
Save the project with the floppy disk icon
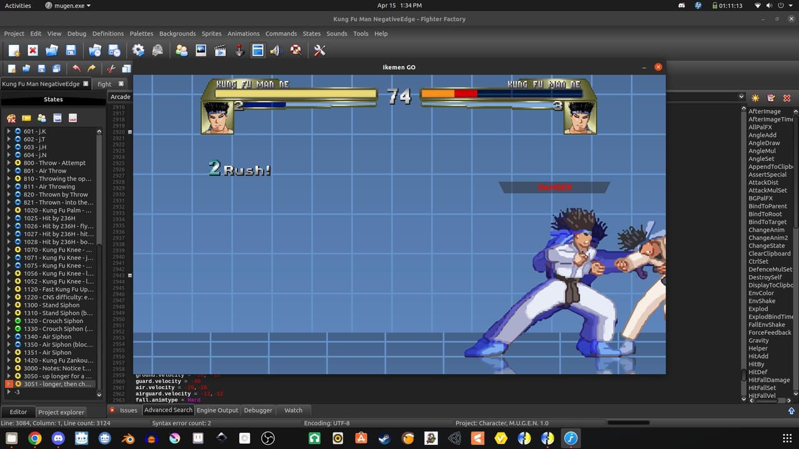click(71, 51)
